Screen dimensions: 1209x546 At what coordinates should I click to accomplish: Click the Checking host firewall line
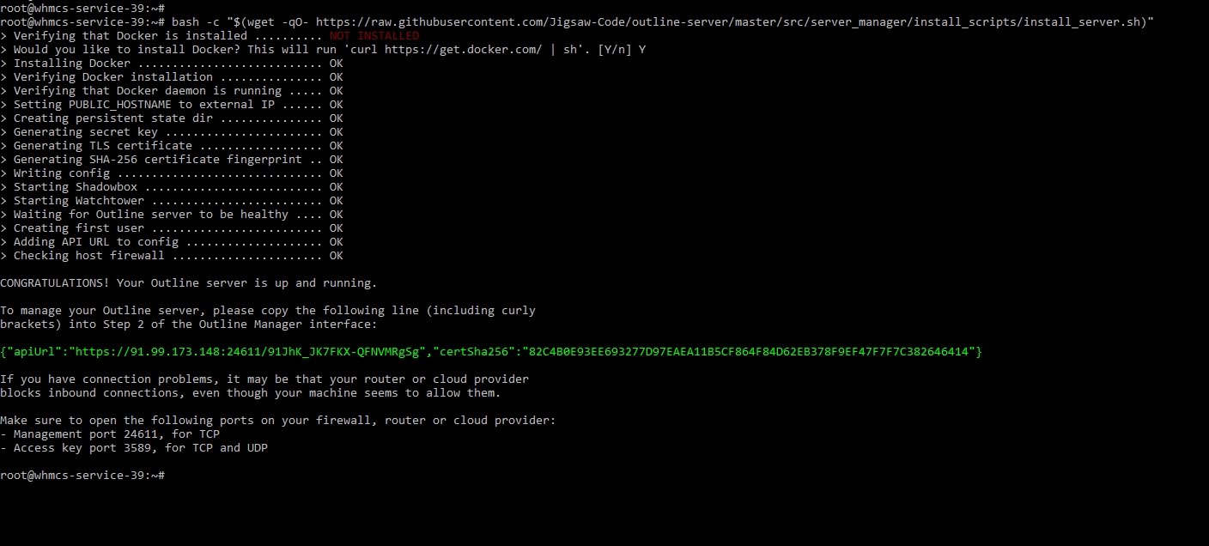172,256
